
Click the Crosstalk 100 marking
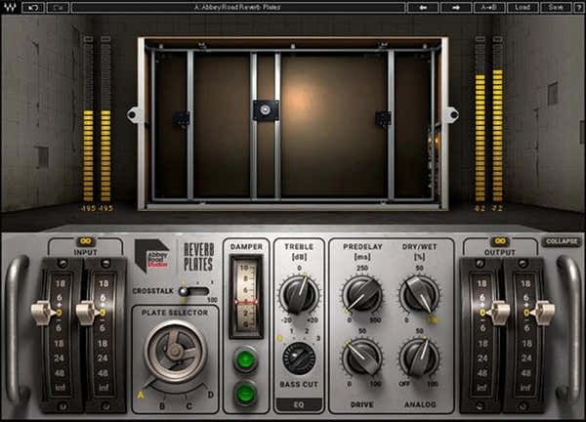[212, 300]
